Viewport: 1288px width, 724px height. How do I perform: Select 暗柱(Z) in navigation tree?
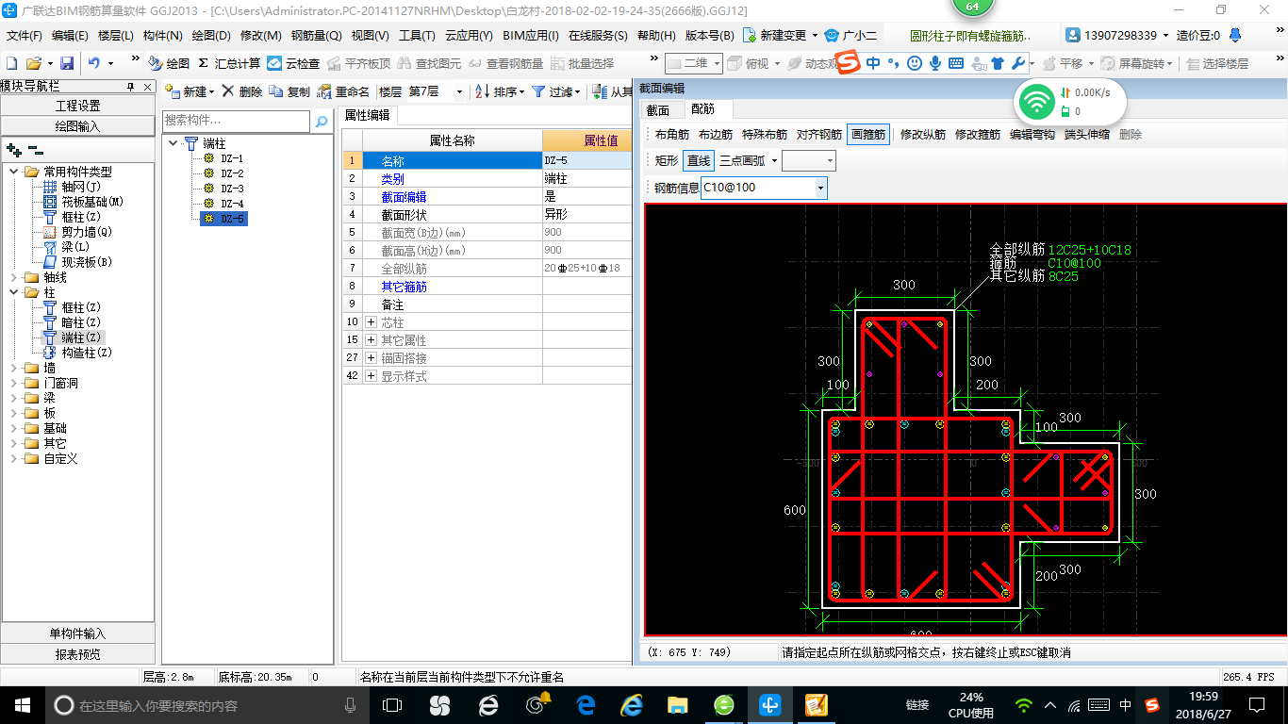click(80, 322)
